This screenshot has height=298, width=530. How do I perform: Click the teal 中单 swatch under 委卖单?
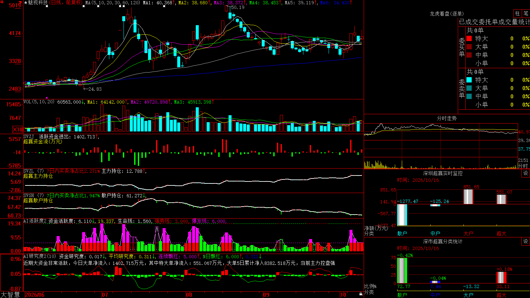click(469, 96)
